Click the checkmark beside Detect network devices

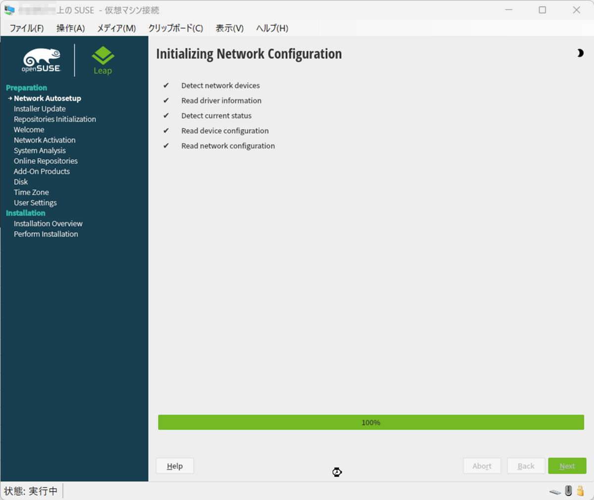(166, 85)
